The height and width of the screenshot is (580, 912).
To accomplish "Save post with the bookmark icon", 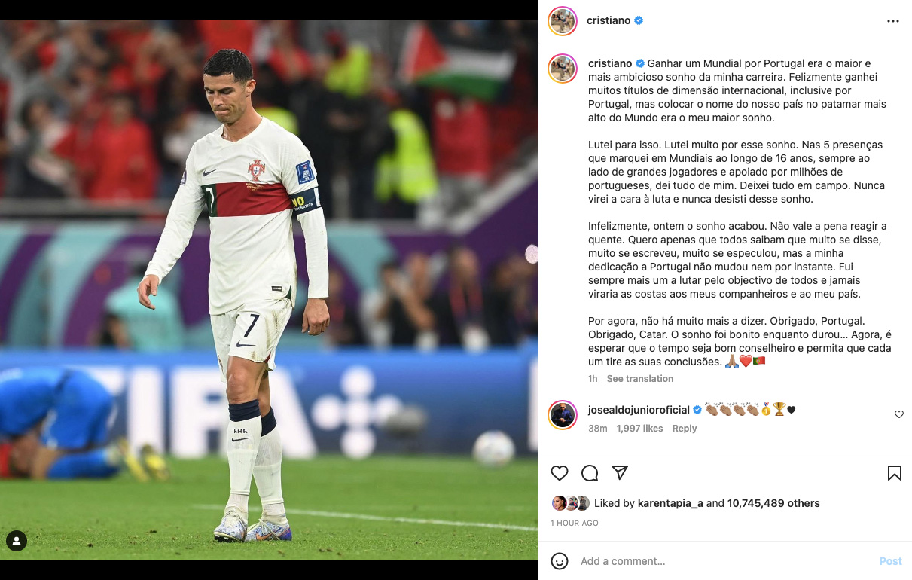I will pyautogui.click(x=895, y=473).
